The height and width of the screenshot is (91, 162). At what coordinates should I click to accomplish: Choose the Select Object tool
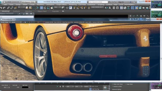(x=27, y=8)
